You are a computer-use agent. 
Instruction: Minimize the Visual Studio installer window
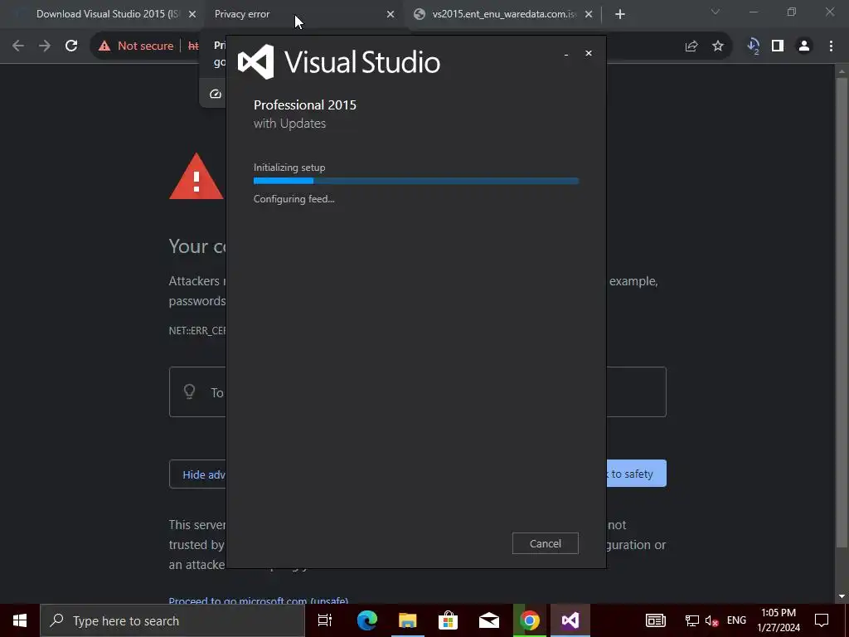pos(565,54)
